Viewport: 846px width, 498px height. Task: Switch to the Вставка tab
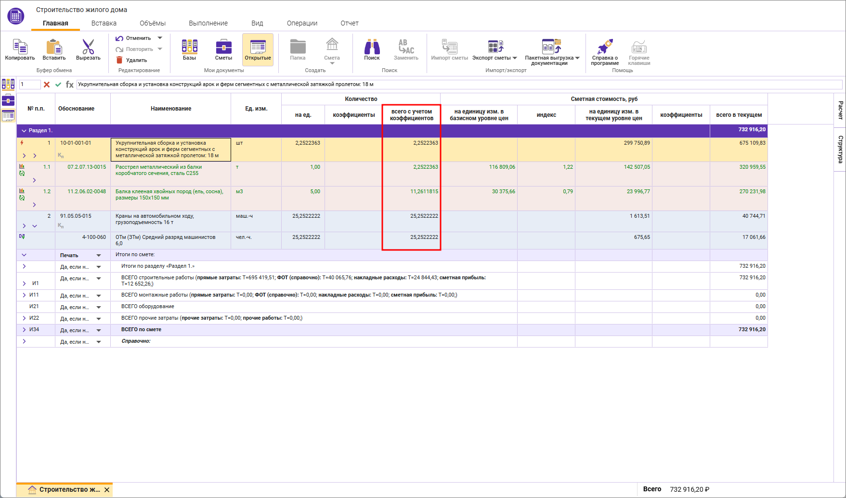pyautogui.click(x=104, y=23)
